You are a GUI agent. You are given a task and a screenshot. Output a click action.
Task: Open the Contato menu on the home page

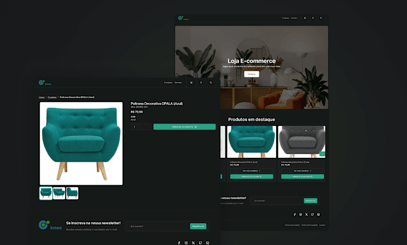click(294, 18)
